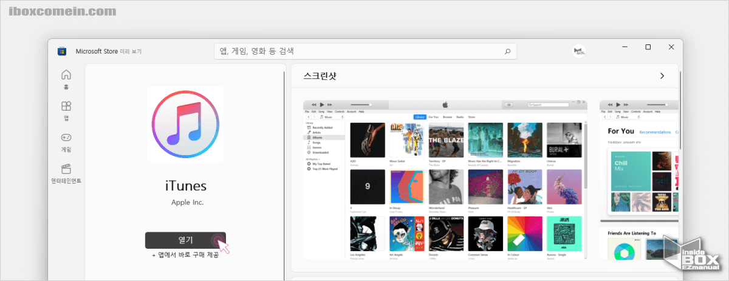The height and width of the screenshot is (281, 729).
Task: Click the Microsoft Store logo icon
Action: click(61, 51)
